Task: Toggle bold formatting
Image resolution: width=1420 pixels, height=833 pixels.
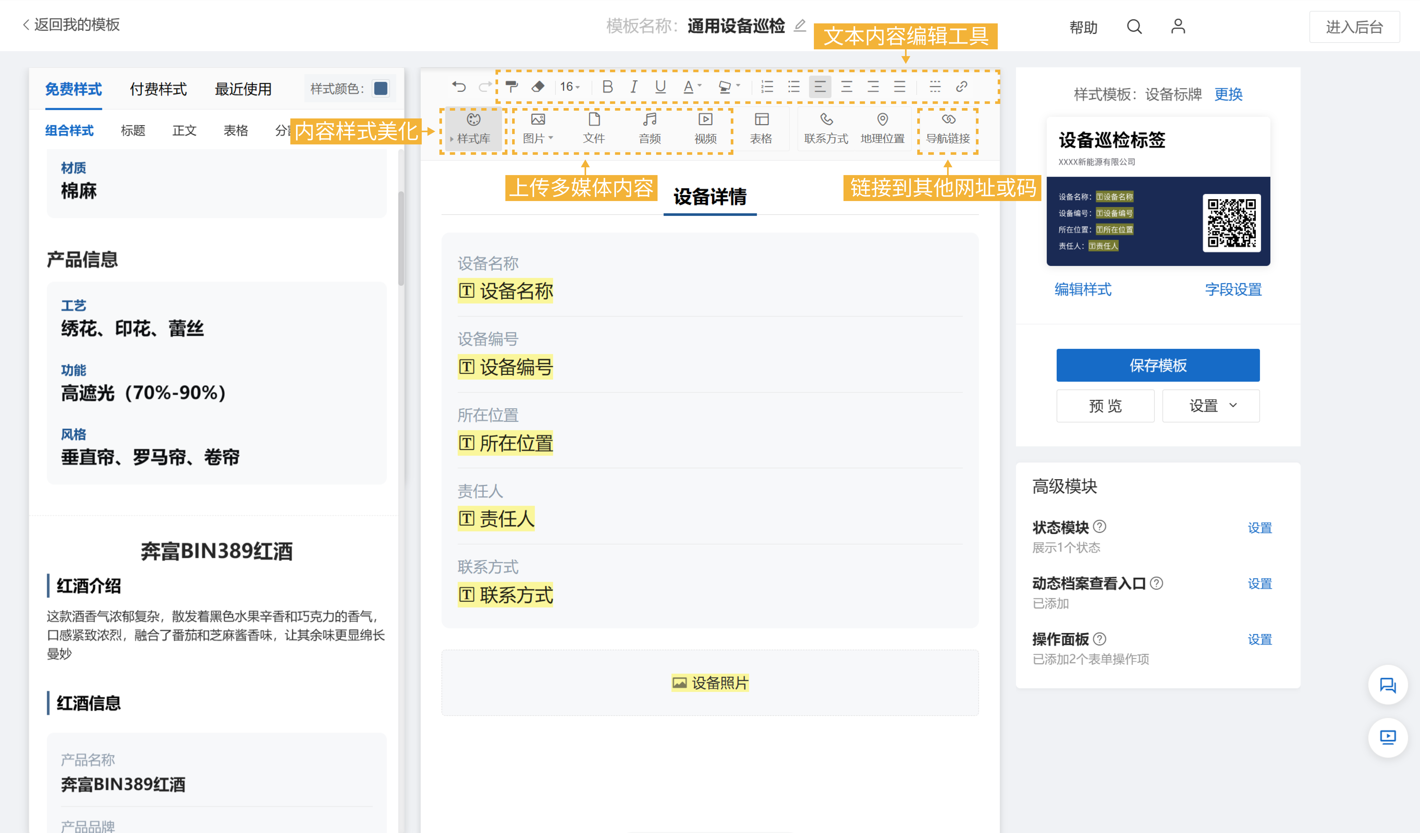Action: [607, 87]
